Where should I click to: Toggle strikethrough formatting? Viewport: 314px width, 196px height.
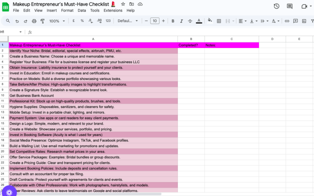(190, 21)
